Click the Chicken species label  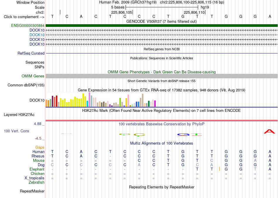click(x=37, y=173)
